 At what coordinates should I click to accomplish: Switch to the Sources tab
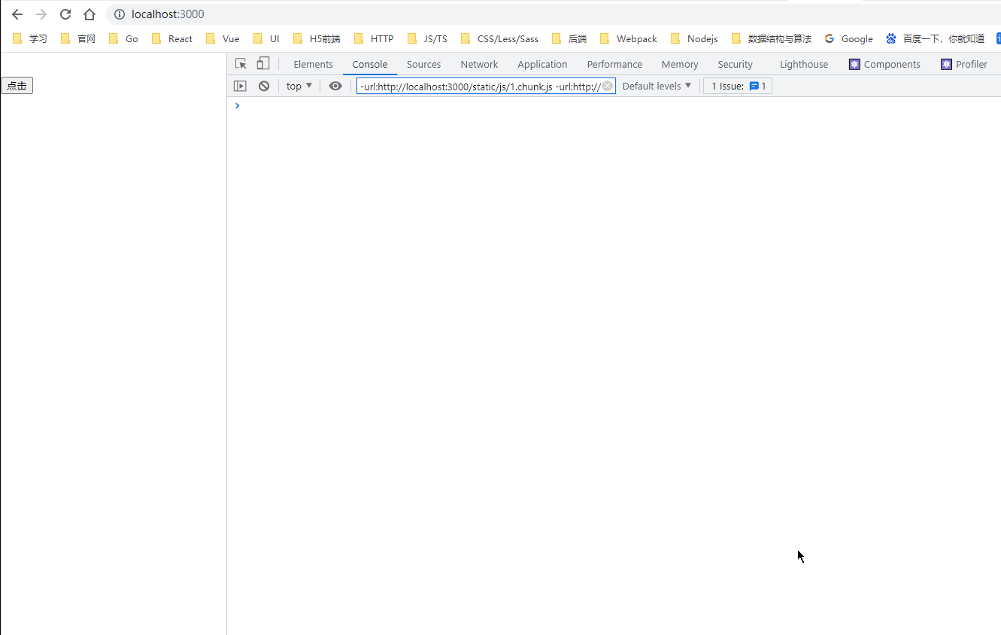(423, 64)
